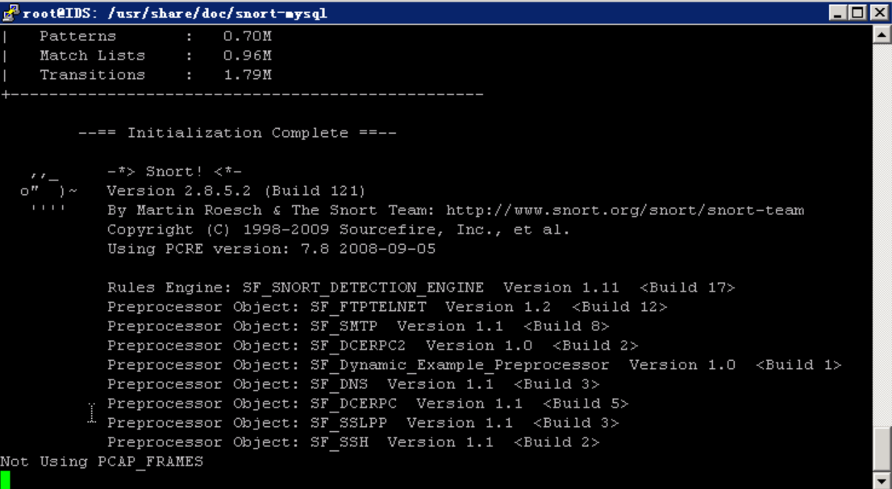Viewport: 892px width, 489px height.
Task: Click the SF_DNS preprocessor line
Action: point(353,384)
